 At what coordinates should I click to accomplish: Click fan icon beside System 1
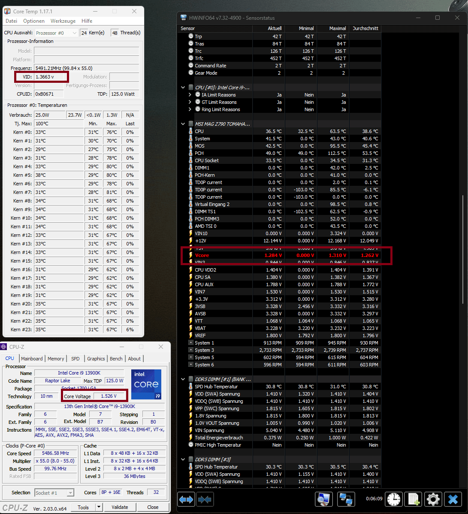click(191, 343)
